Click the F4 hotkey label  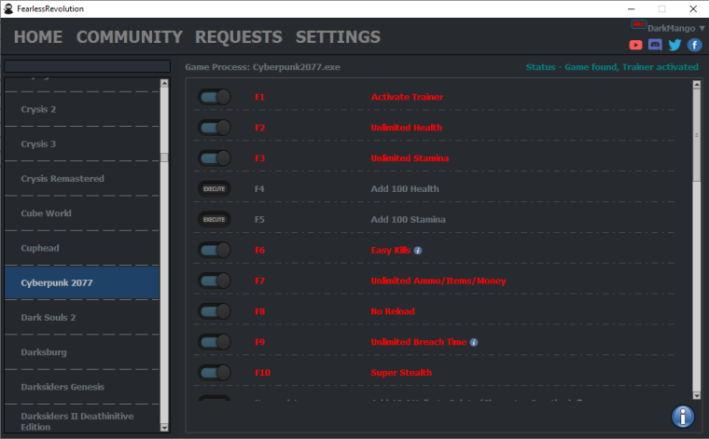[259, 189]
